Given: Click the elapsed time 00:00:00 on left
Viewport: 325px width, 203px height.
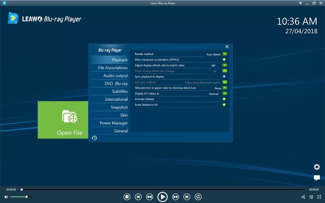Looking at the screenshot, I should [11, 189].
